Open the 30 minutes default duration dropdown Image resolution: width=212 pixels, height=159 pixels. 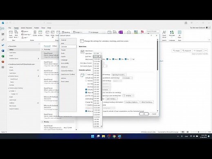(128, 78)
